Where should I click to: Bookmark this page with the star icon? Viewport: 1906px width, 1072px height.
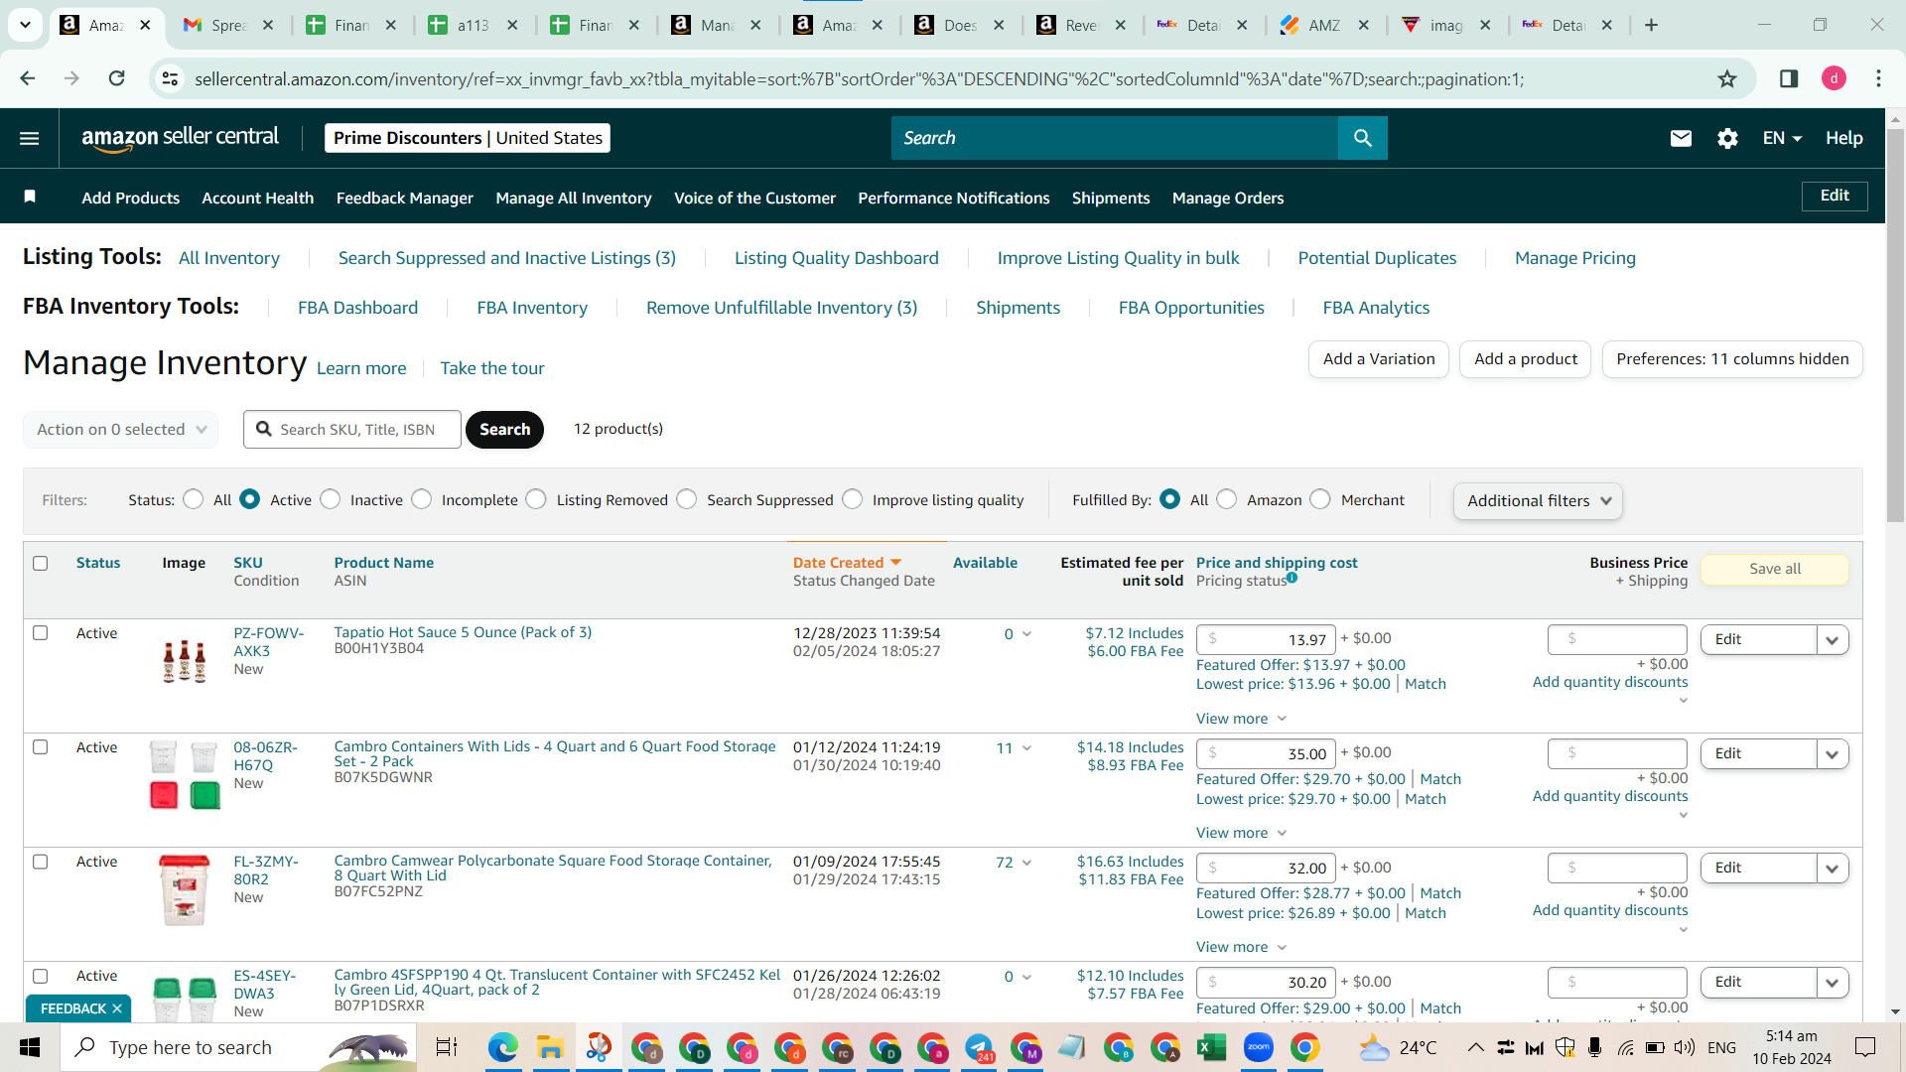pyautogui.click(x=1727, y=78)
